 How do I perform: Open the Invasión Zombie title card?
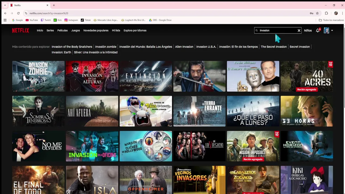[x=38, y=76]
